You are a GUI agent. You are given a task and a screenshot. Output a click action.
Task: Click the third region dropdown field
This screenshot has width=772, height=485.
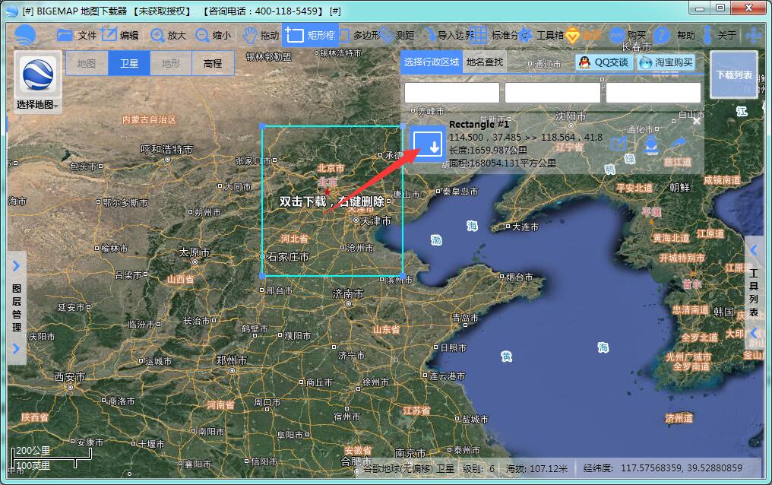[x=653, y=93]
